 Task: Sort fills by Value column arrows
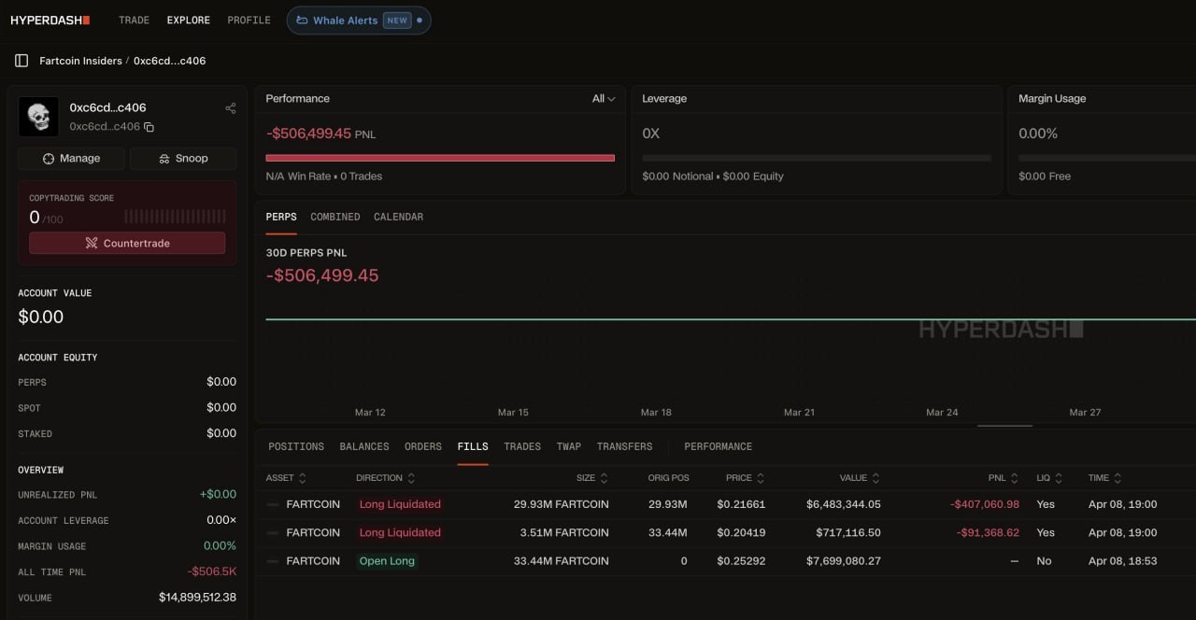[x=876, y=478]
